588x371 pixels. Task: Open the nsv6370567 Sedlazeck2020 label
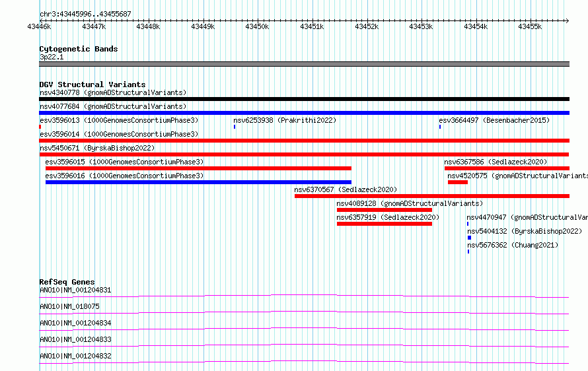[x=346, y=189]
